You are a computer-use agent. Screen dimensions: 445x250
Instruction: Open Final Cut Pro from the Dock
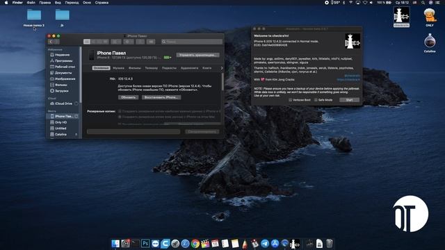coord(205,244)
